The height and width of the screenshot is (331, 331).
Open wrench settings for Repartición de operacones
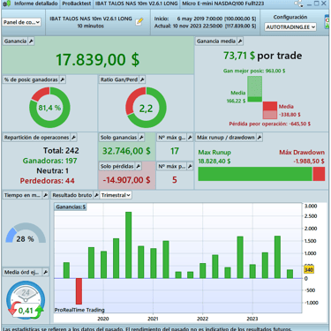click(x=73, y=138)
